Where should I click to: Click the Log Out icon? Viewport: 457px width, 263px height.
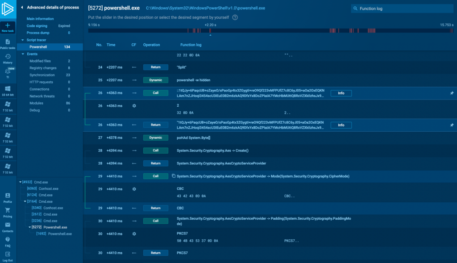8,254
